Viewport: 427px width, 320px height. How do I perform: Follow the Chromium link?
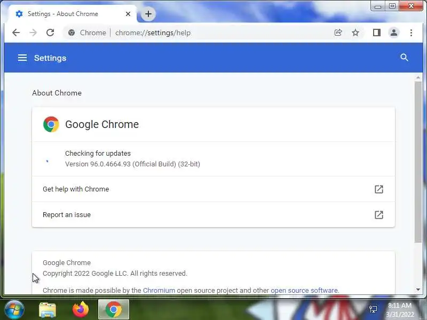pos(159,290)
